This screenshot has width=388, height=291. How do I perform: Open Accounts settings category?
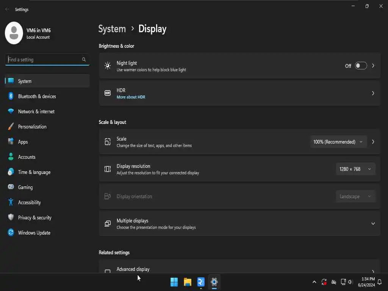[x=47, y=156]
